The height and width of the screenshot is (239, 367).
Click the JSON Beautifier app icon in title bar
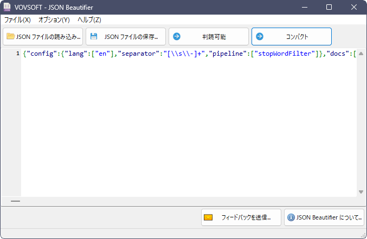(x=7, y=7)
